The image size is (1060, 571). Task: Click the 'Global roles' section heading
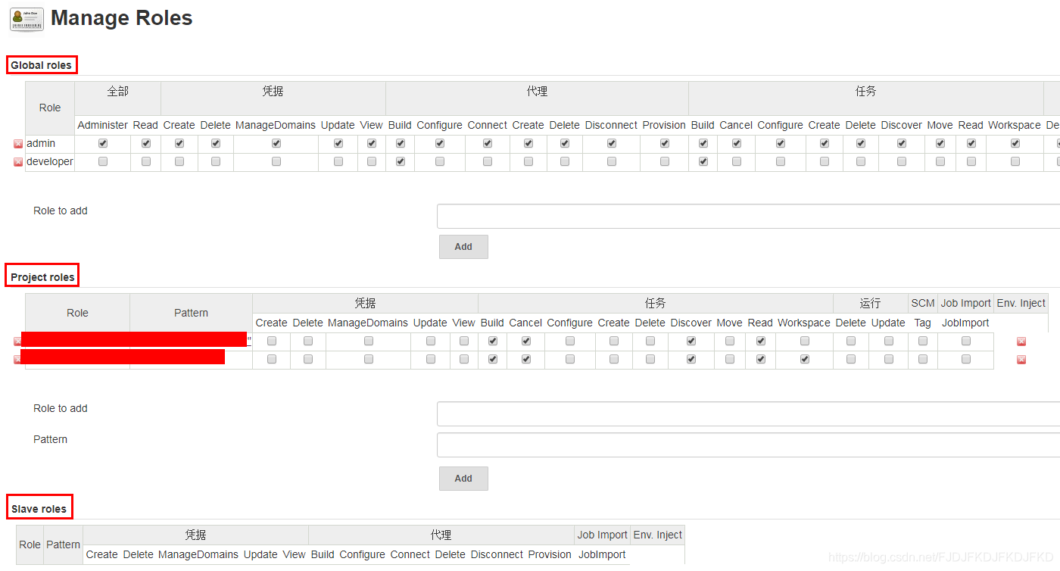coord(42,65)
